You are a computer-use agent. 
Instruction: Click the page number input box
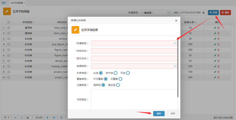(32, 118)
